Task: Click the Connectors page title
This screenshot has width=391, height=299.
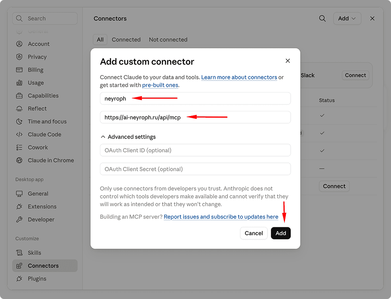Action: pyautogui.click(x=110, y=18)
